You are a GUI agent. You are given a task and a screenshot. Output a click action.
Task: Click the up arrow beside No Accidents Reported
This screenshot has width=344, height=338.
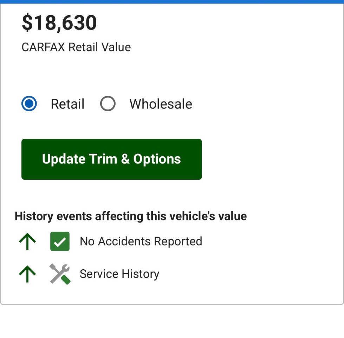[27, 241]
